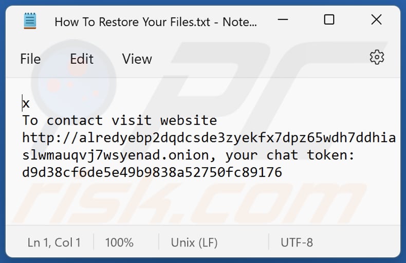Open the View menu
The image size is (406, 263).
(x=137, y=59)
